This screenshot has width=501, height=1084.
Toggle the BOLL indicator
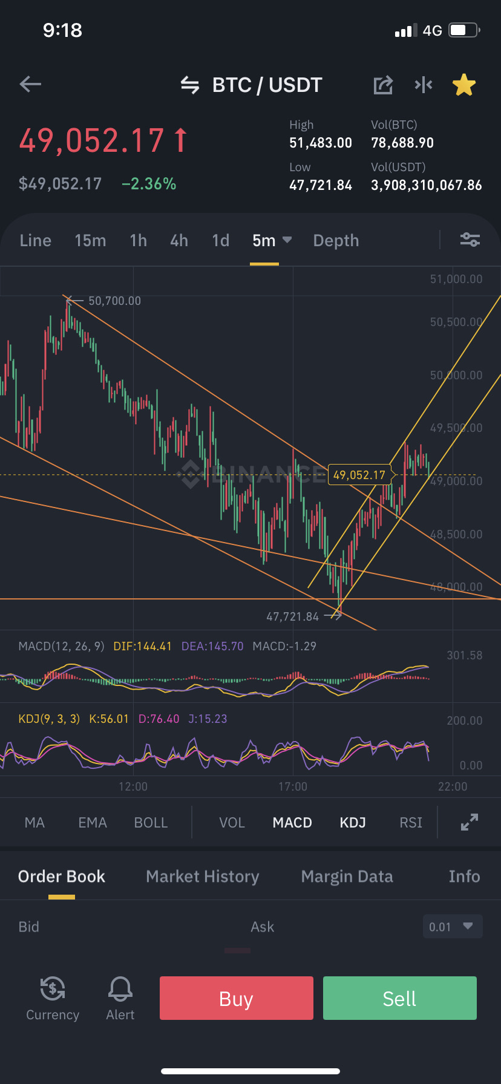151,823
